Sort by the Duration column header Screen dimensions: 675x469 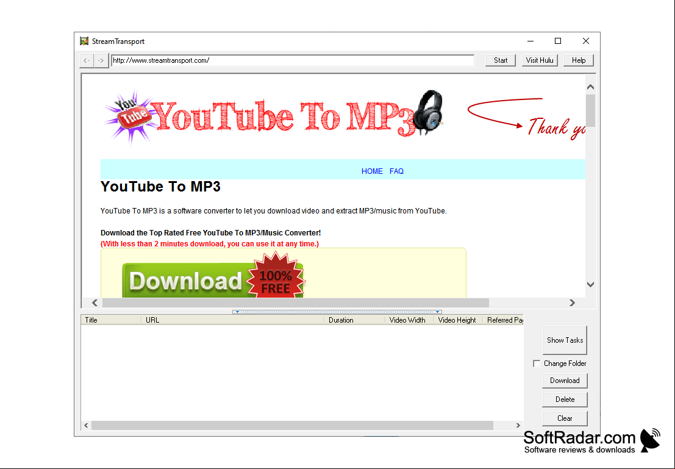(x=354, y=320)
